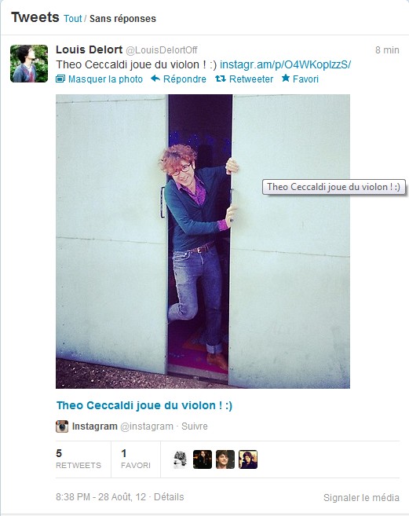This screenshot has height=516, width=409.
Task: View the 5 Retweets count
Action: click(x=79, y=459)
